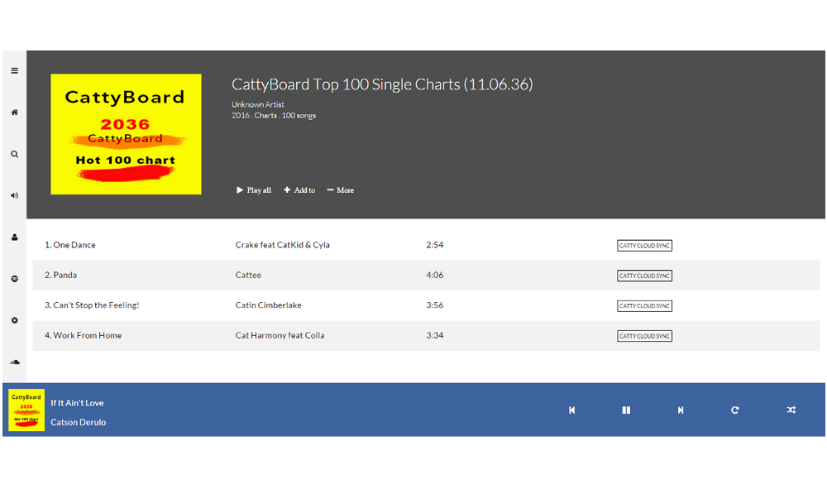Open the hamburger menu in sidebar
827x485 pixels.
click(15, 70)
